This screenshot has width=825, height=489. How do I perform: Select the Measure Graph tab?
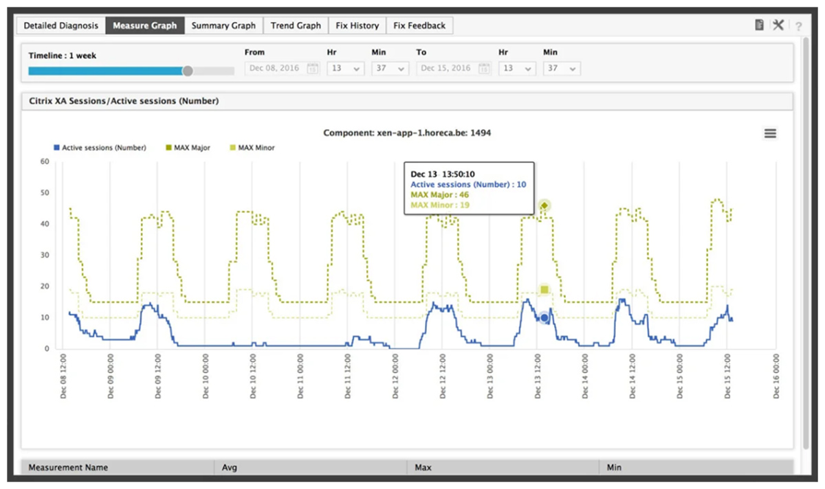click(x=145, y=25)
